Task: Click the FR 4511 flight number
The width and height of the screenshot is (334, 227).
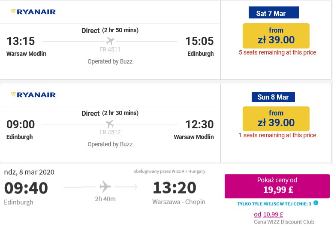Action: point(110,49)
